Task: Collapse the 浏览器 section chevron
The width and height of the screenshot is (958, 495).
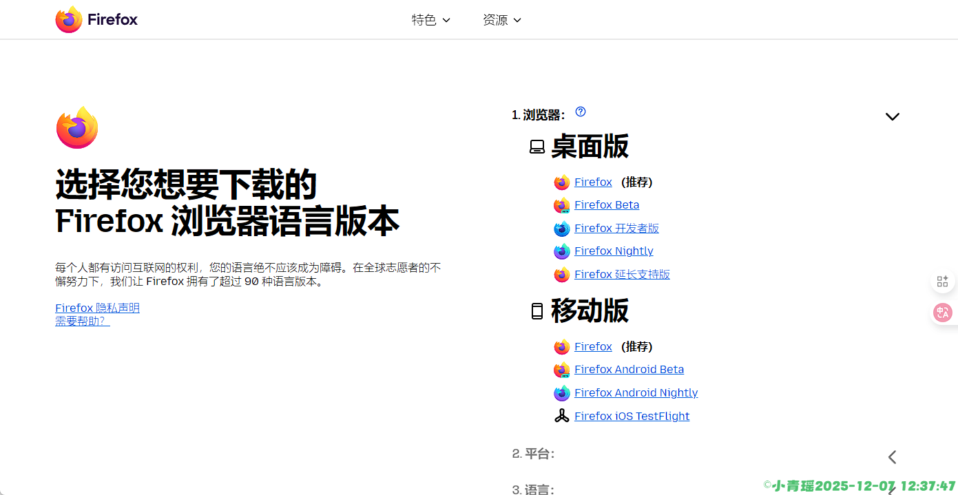Action: (892, 116)
